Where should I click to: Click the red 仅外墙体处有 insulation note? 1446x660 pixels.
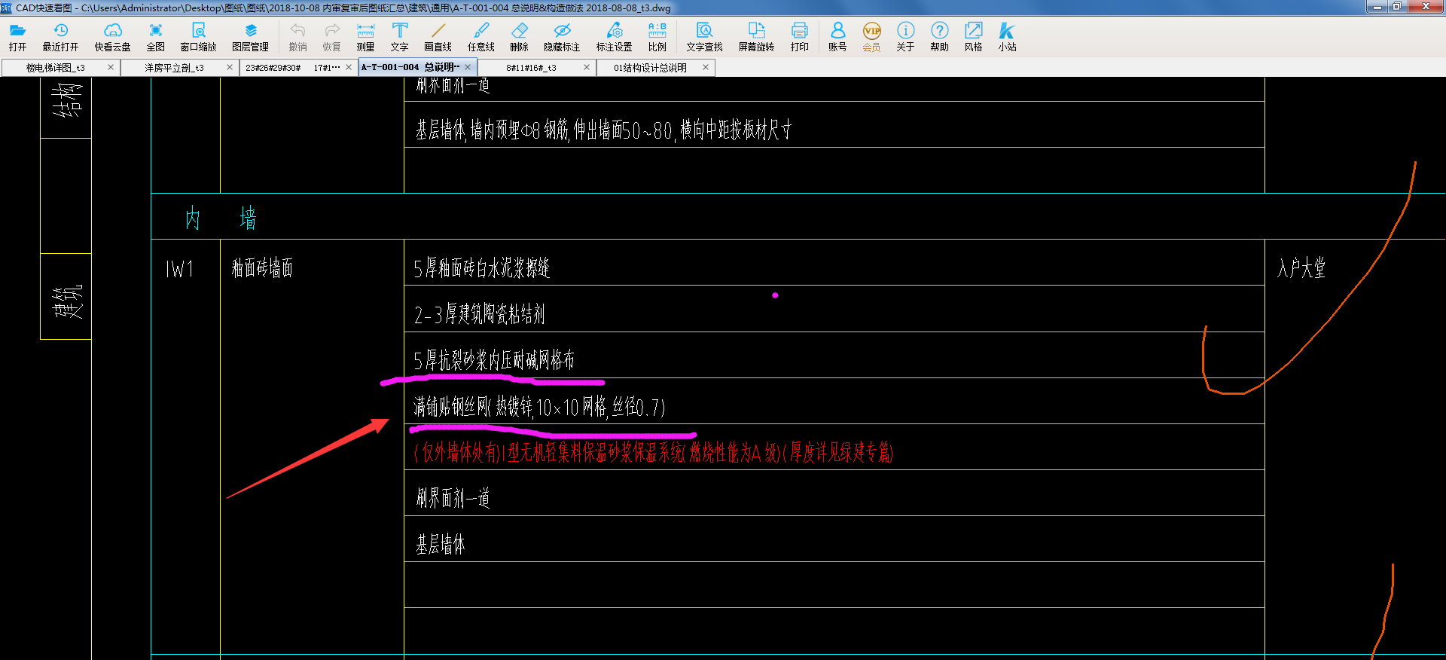tap(653, 453)
